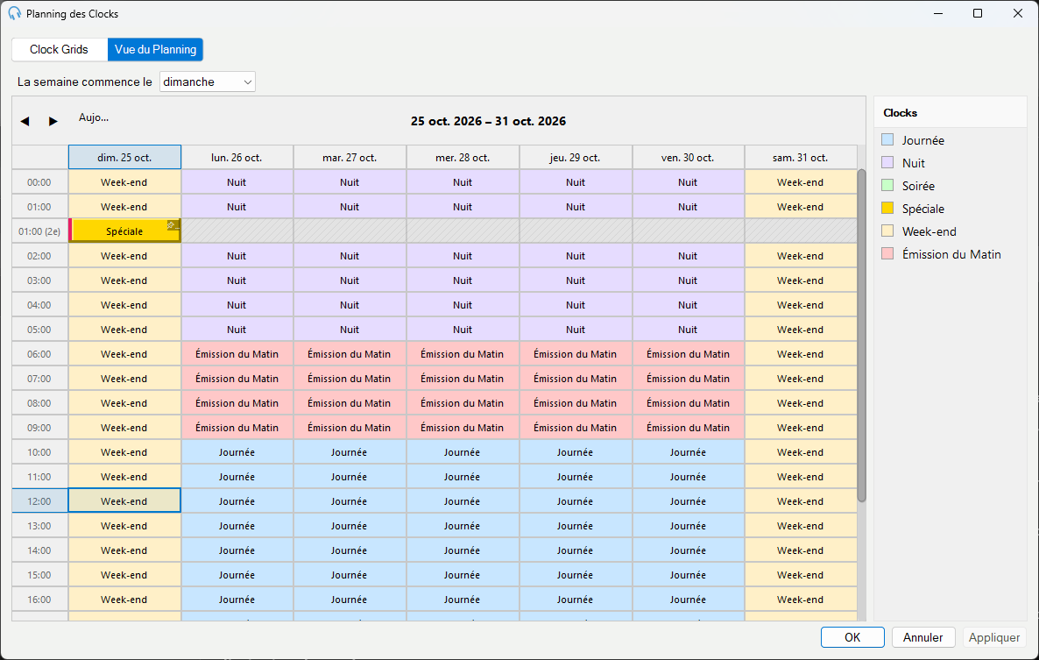Click the Nuit clock color swatch
The height and width of the screenshot is (660, 1039).
pyautogui.click(x=887, y=162)
